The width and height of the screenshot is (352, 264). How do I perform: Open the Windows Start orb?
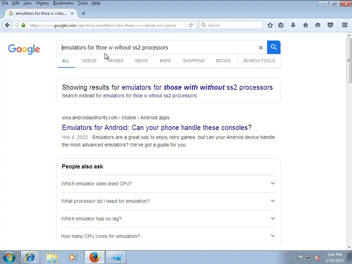[x=9, y=257]
